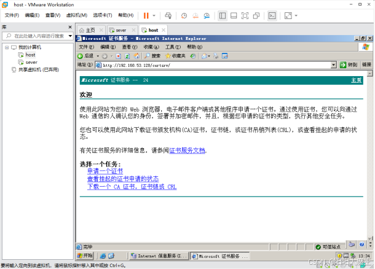Click the 申请一个证书 link
375x269 pixels.
tap(105, 171)
